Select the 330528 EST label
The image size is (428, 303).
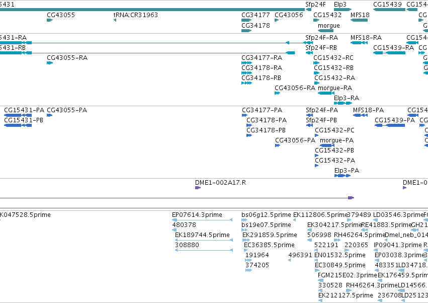[330, 285]
